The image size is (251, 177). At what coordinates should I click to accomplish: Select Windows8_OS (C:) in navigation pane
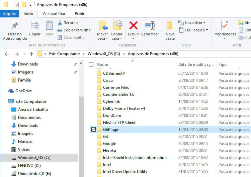point(39,158)
